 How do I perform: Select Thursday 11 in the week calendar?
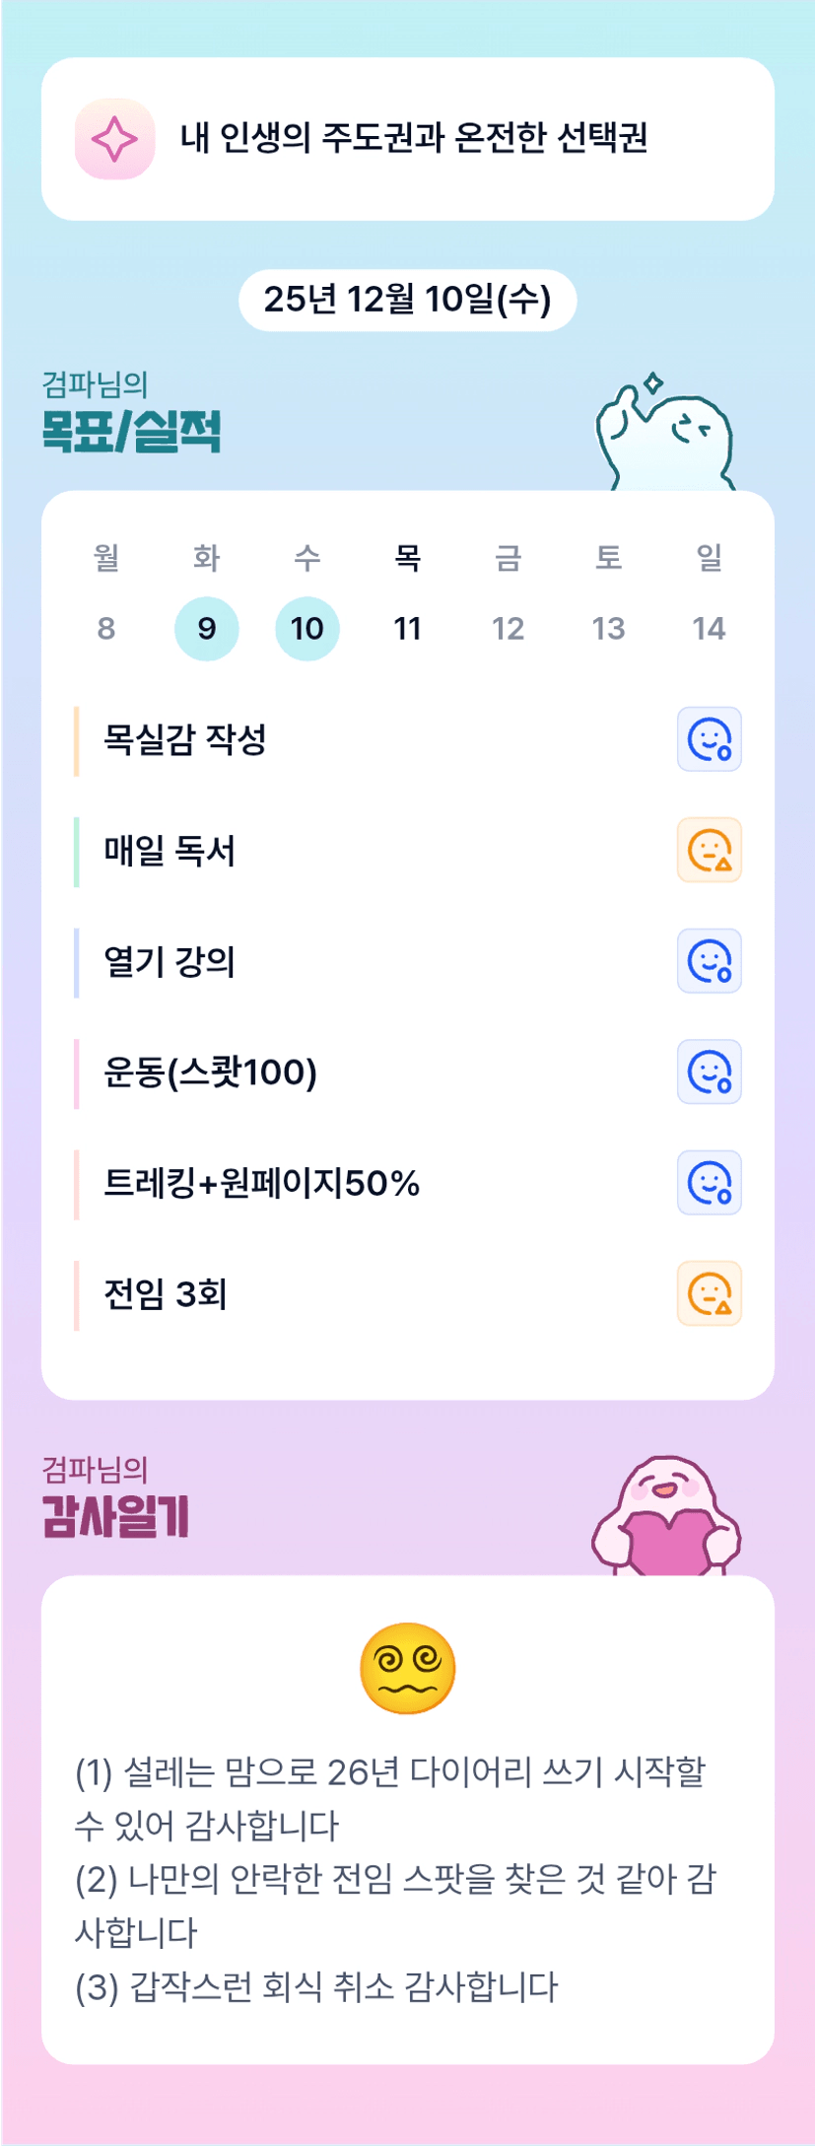click(x=408, y=628)
